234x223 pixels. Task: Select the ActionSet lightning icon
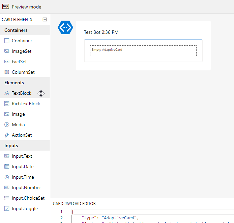(x=7, y=135)
